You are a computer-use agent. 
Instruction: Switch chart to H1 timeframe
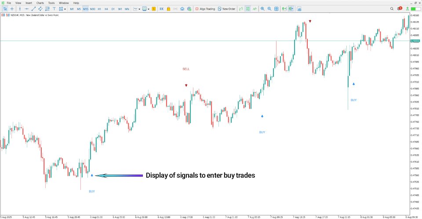[x=99, y=9]
